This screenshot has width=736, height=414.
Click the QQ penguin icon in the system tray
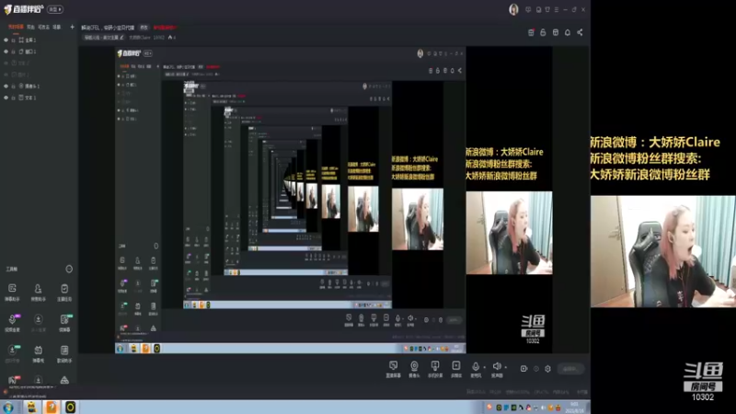coord(528,408)
